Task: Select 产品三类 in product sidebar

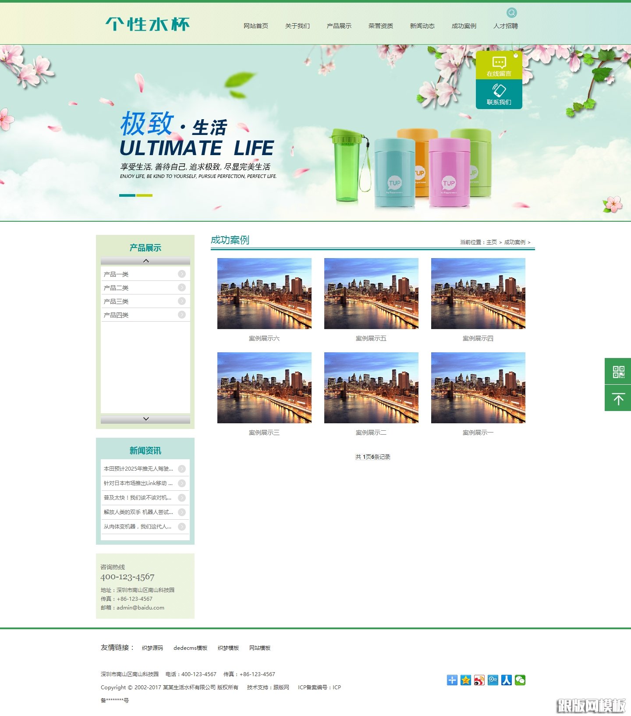Action: pos(116,301)
